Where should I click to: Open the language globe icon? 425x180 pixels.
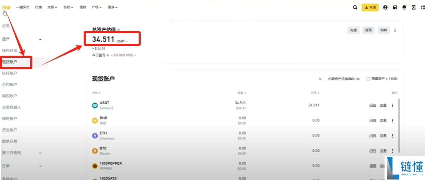click(423, 7)
